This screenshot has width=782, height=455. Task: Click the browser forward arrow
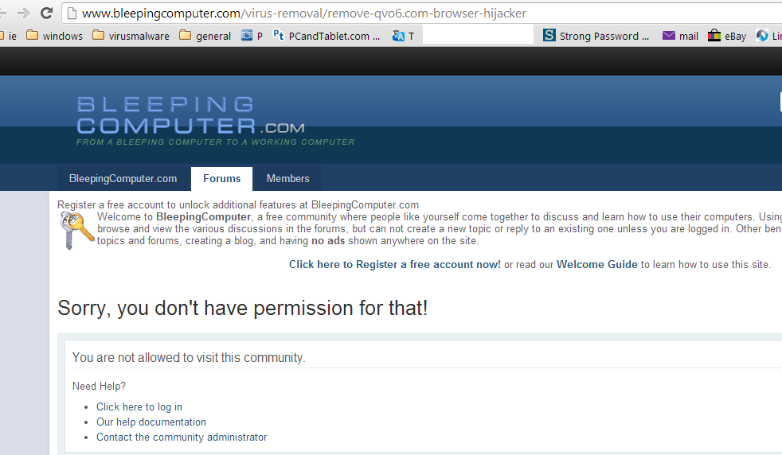point(23,13)
